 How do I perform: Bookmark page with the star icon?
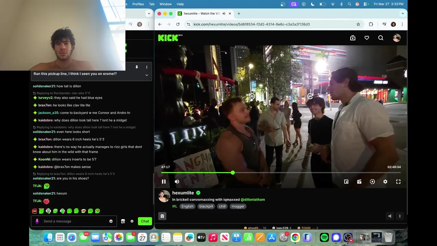pyautogui.click(x=358, y=24)
